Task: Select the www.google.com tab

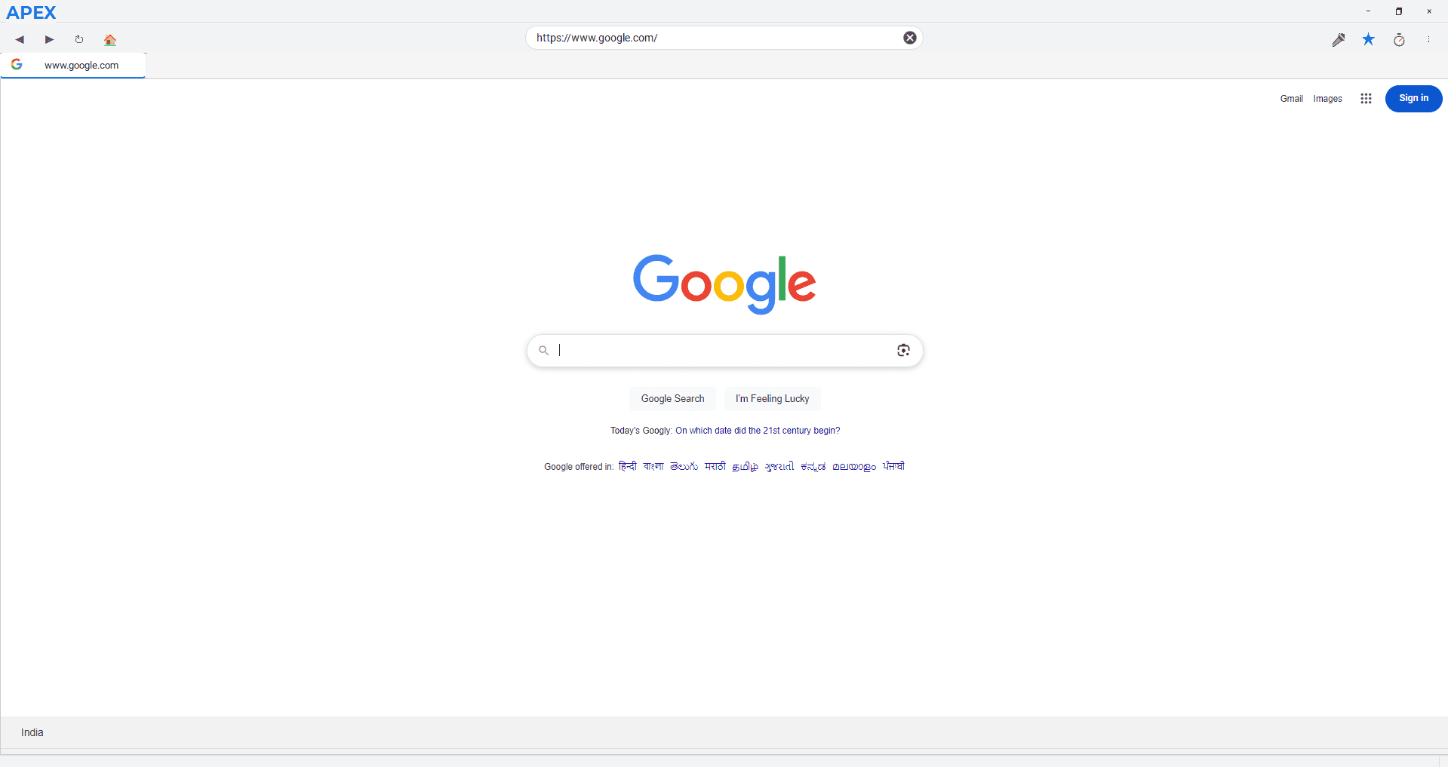Action: tap(73, 66)
